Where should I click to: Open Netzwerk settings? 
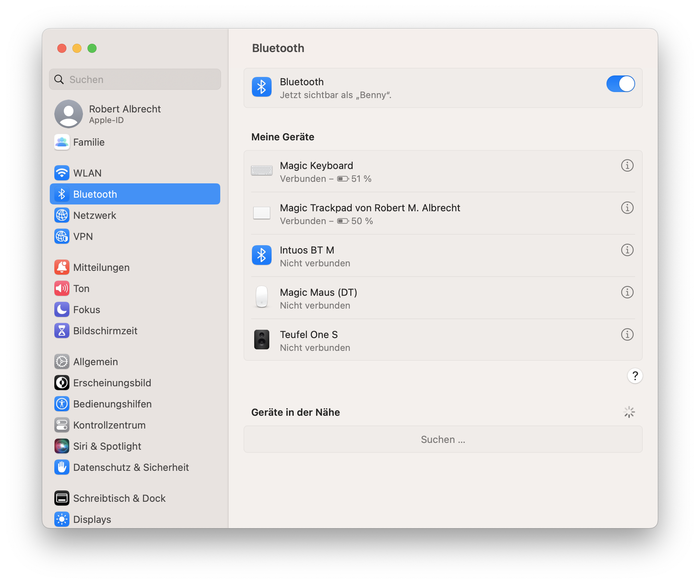pos(95,215)
